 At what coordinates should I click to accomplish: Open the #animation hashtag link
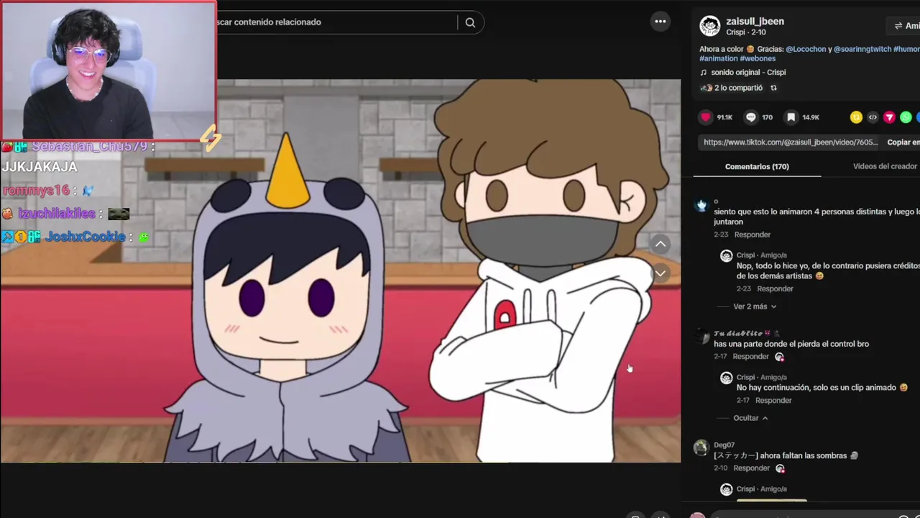tap(719, 59)
